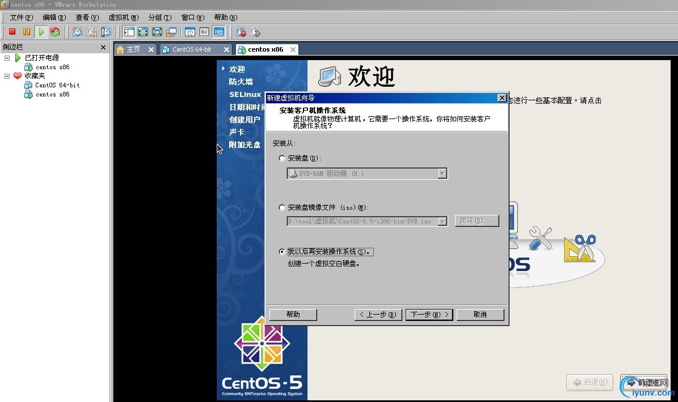Image resolution: width=678 pixels, height=402 pixels.
Task: Click the Full Screen toolbar icon
Action: [157, 32]
